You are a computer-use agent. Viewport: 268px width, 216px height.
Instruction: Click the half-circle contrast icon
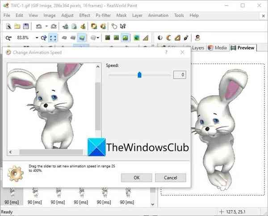160,38
